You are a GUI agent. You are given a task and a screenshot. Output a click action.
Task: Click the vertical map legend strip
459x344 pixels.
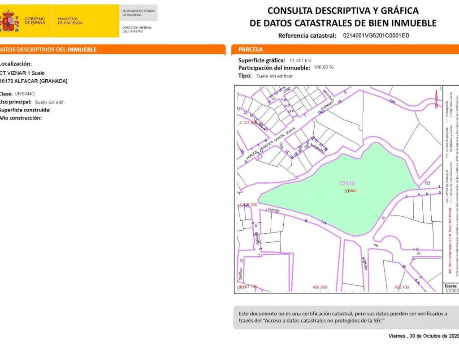pos(451,184)
